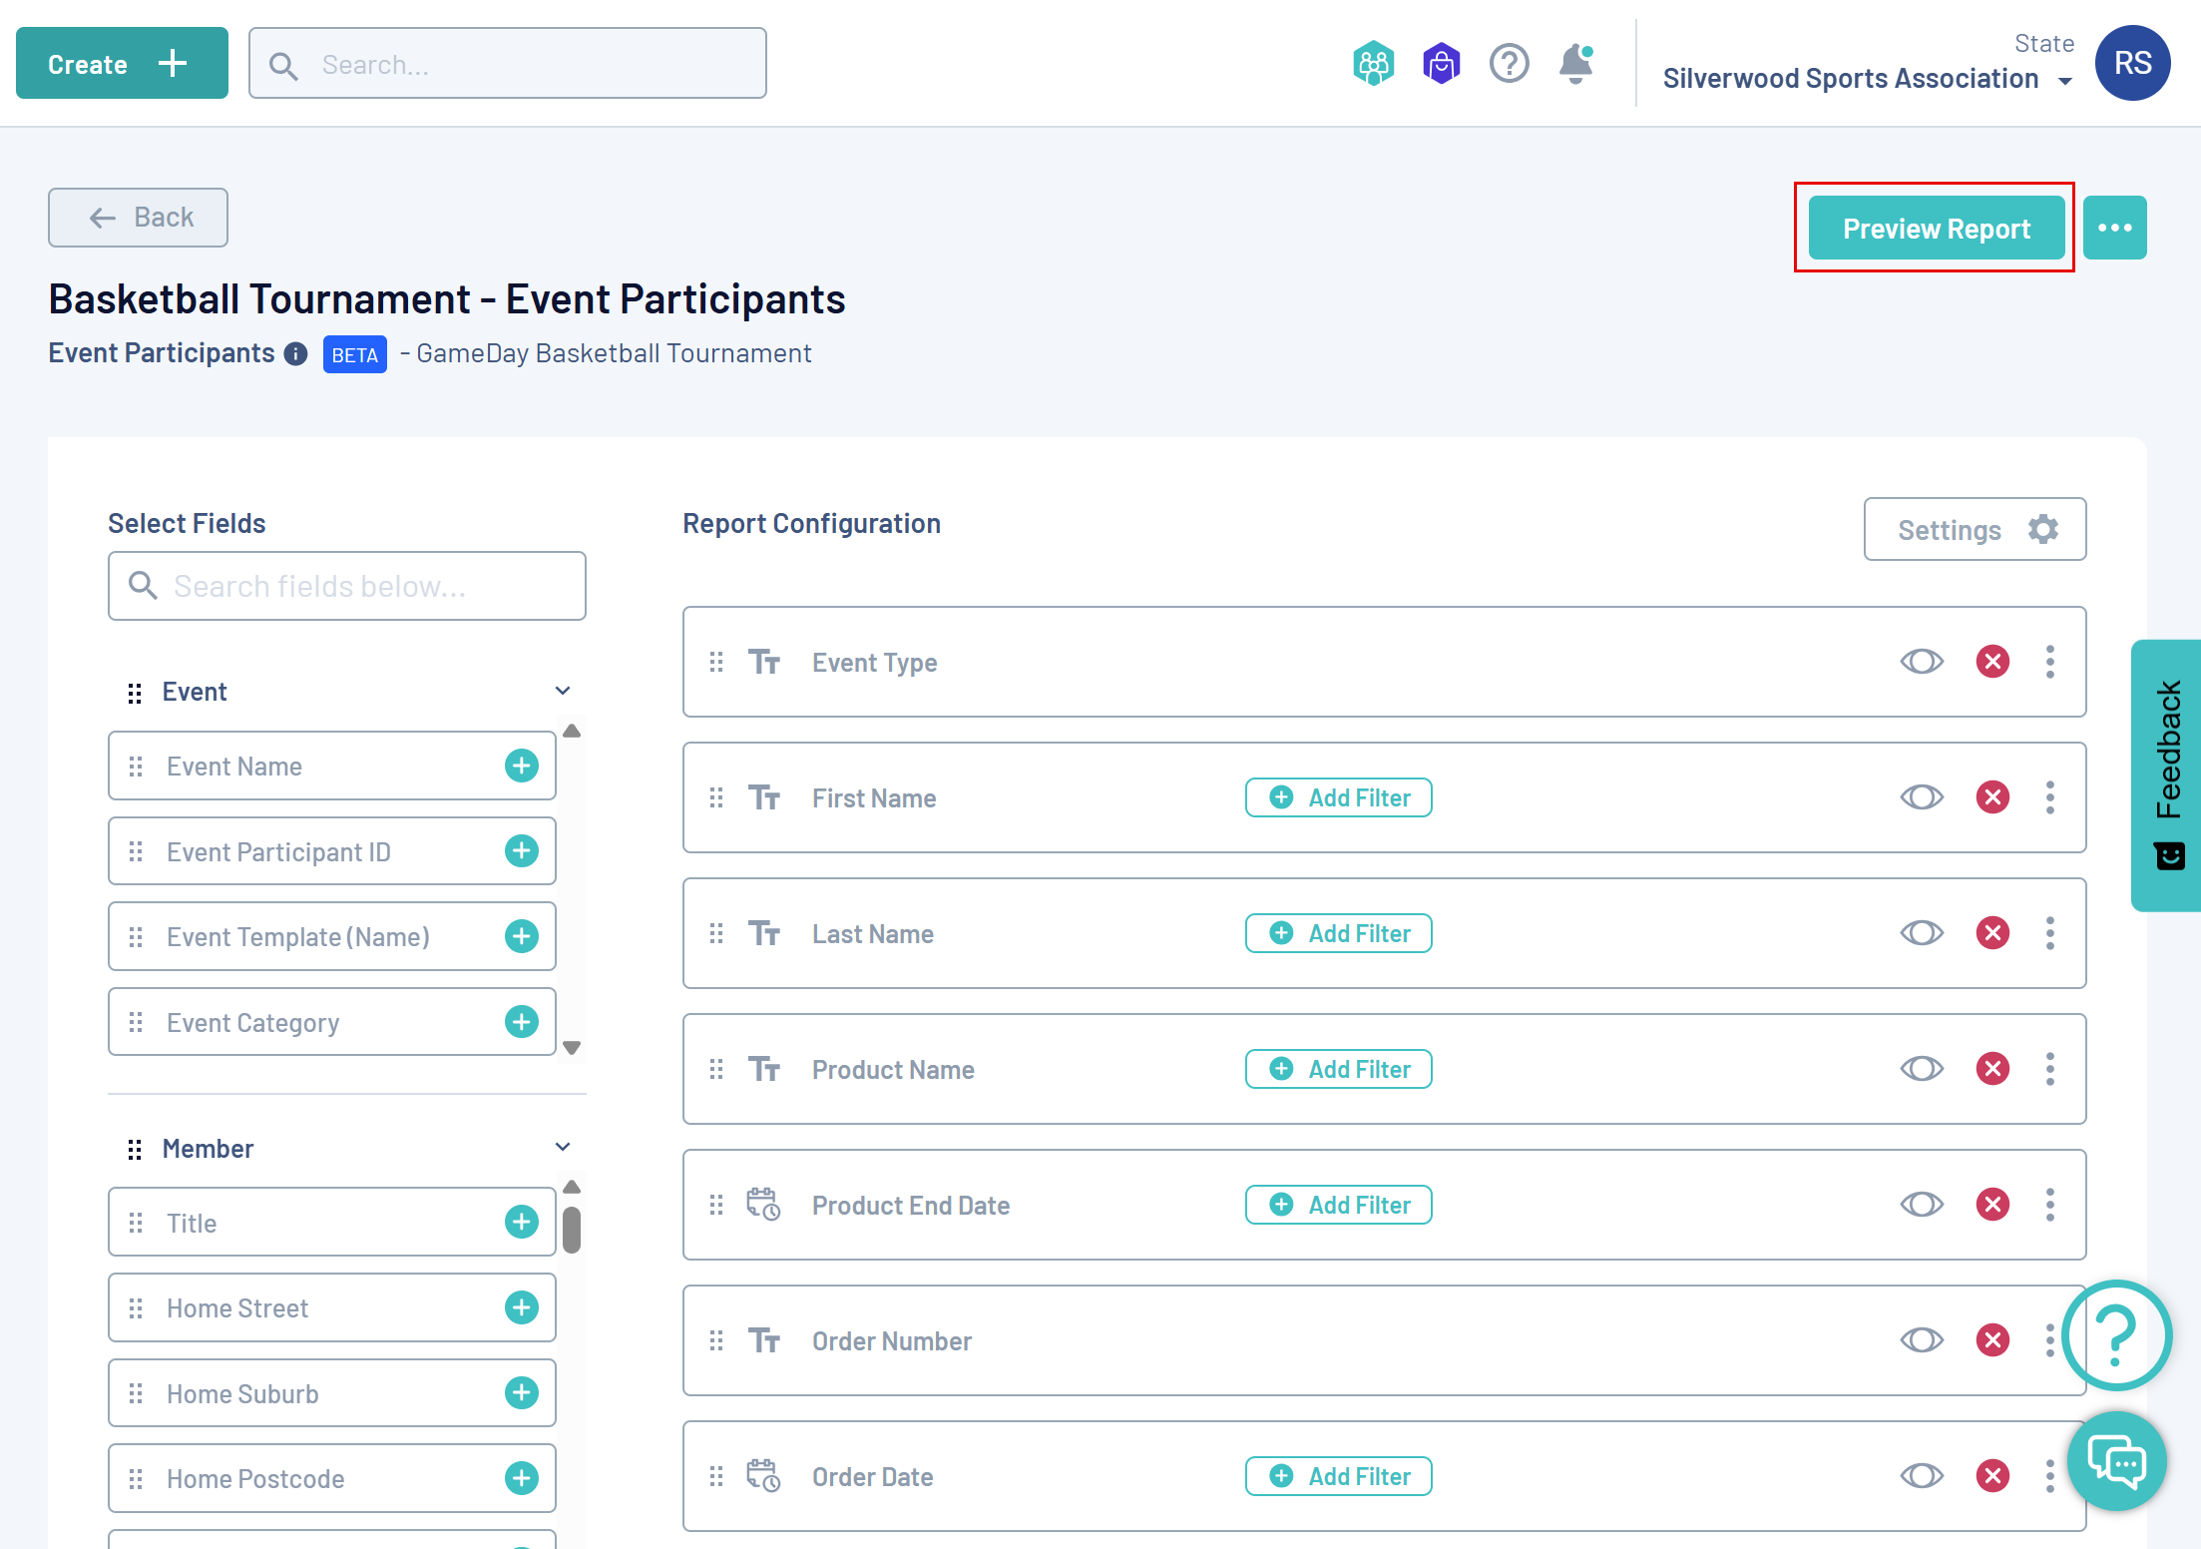Open the more options ellipsis beside Preview Report
Image resolution: width=2201 pixels, height=1549 pixels.
pyautogui.click(x=2114, y=229)
